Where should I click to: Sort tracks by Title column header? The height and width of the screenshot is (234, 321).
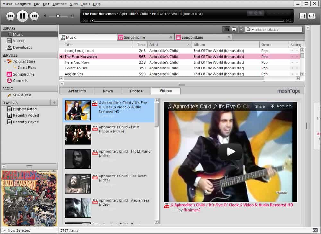pyautogui.click(x=96, y=45)
